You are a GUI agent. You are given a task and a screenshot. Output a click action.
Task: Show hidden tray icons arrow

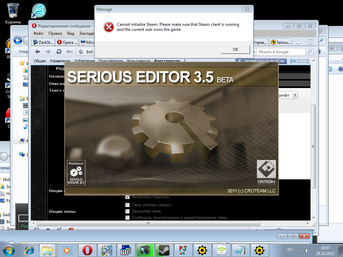(x=299, y=250)
